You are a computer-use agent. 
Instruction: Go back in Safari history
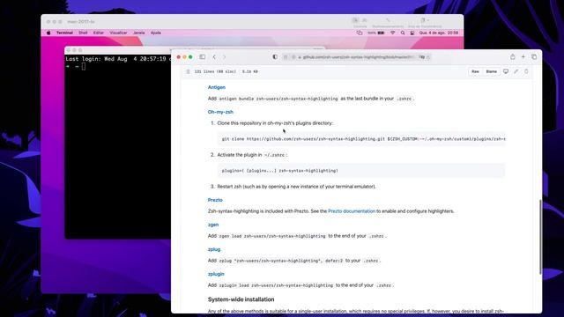tap(214, 56)
